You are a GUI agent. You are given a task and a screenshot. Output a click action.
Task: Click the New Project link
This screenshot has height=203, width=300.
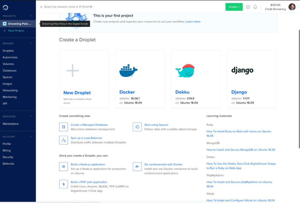[16, 31]
